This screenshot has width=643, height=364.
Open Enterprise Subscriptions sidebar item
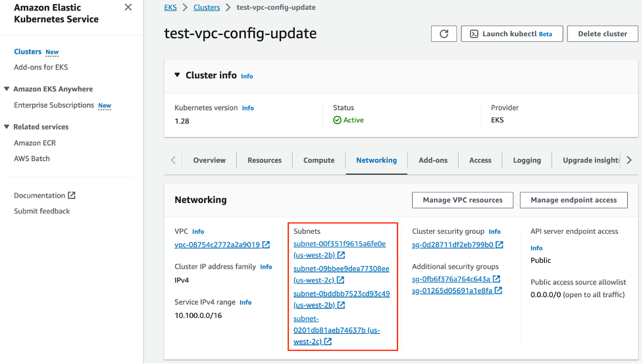tap(54, 105)
